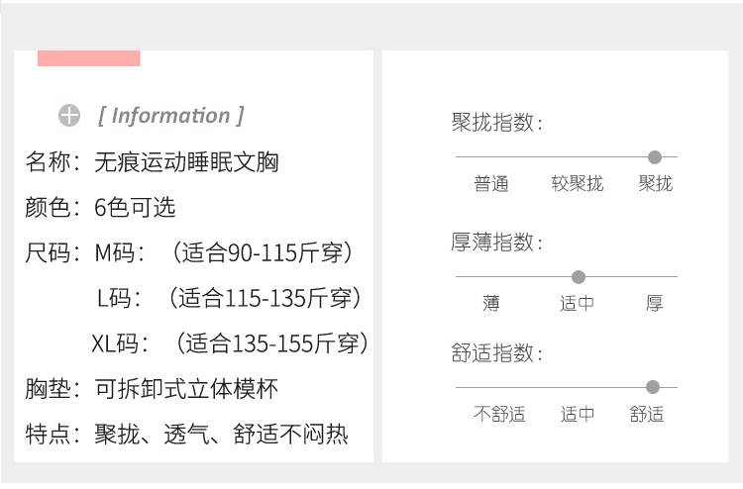Select the 不舒适 comfort label
This screenshot has height=489, width=743.
pyautogui.click(x=499, y=414)
